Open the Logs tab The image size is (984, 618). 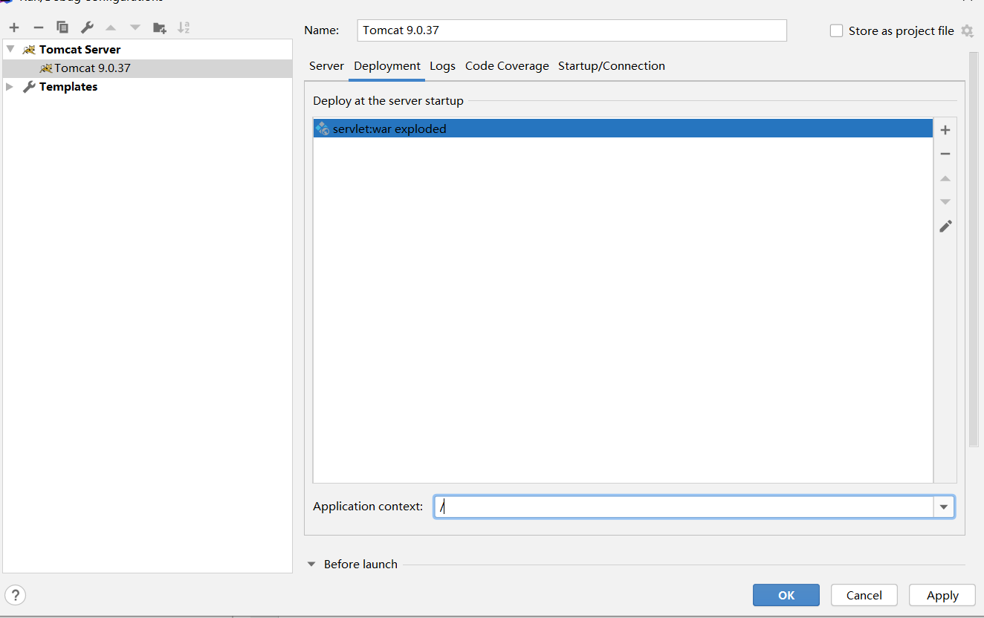[x=442, y=66]
